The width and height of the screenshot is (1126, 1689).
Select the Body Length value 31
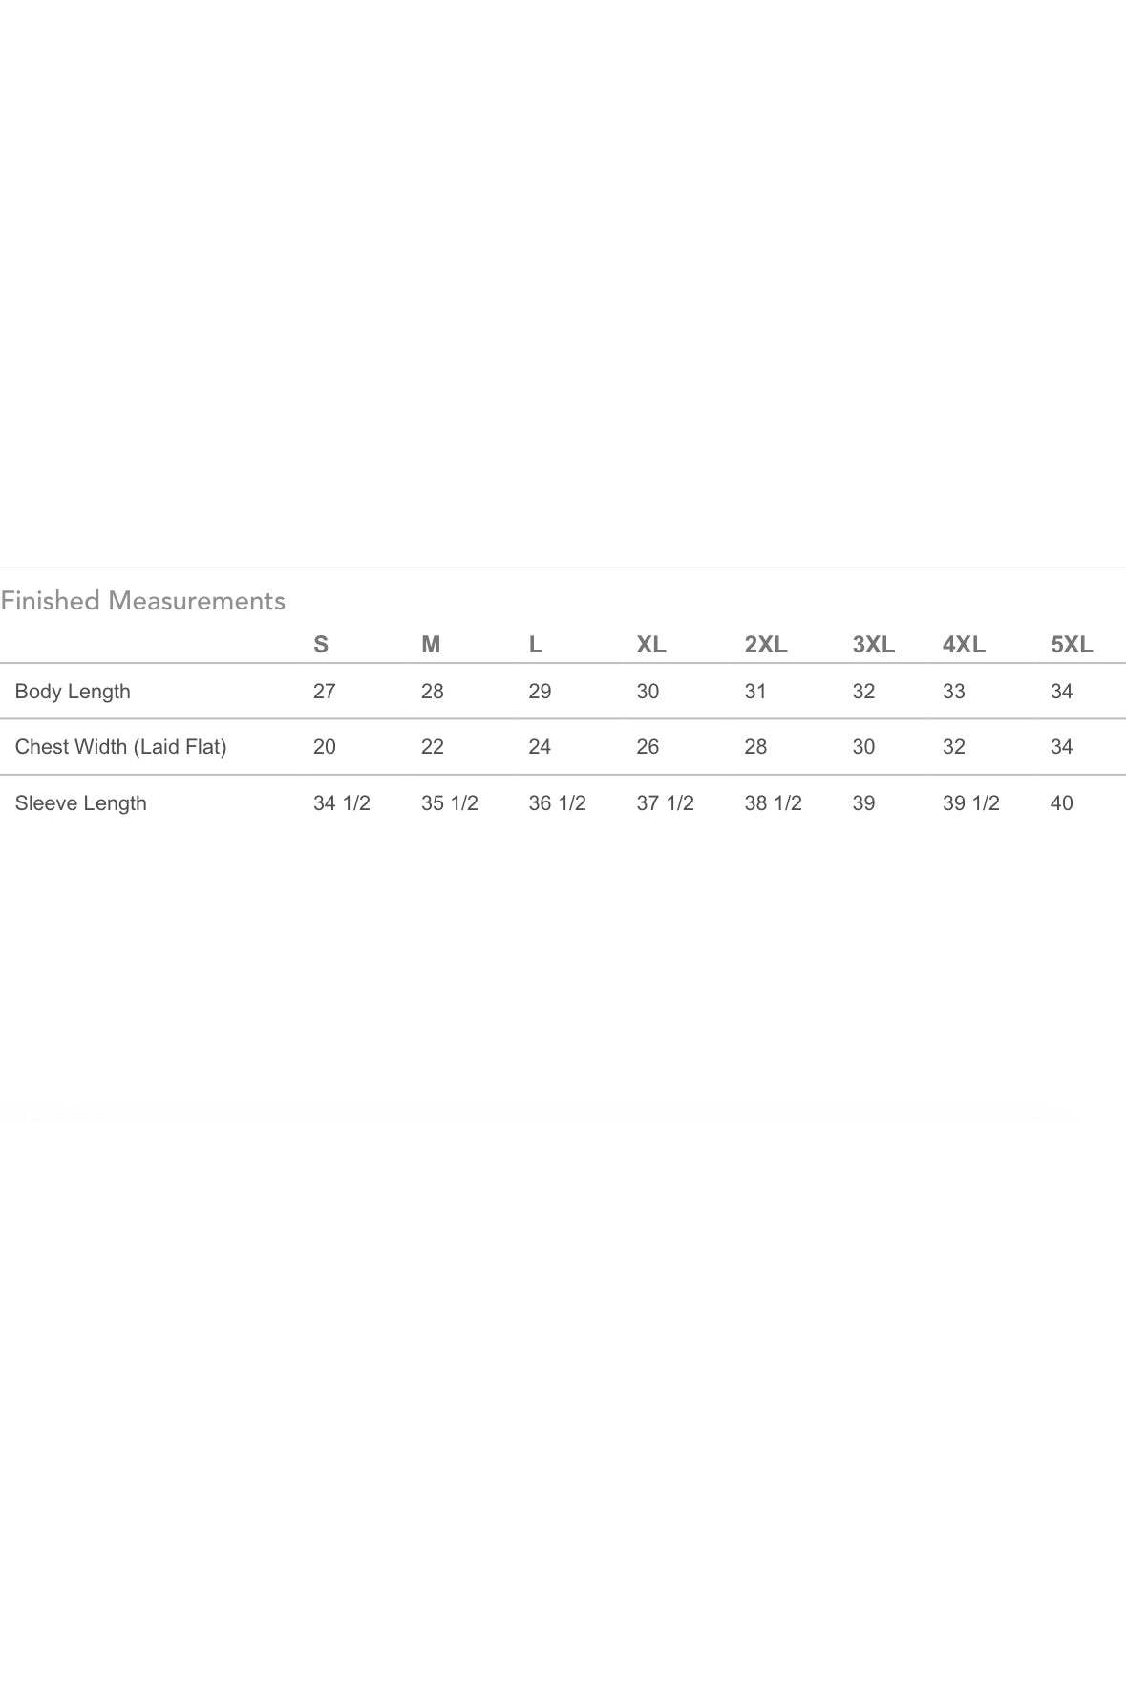tap(755, 692)
